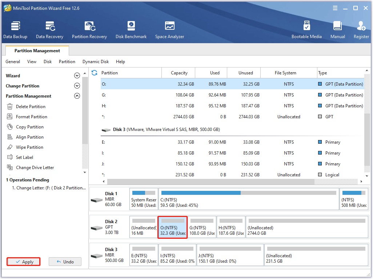This screenshot has height=279, width=373.
Task: Start the Disk Benchmark tool
Action: pyautogui.click(x=131, y=29)
